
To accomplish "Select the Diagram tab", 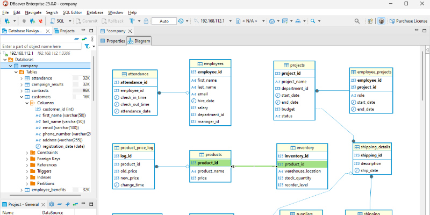I will [x=139, y=41].
